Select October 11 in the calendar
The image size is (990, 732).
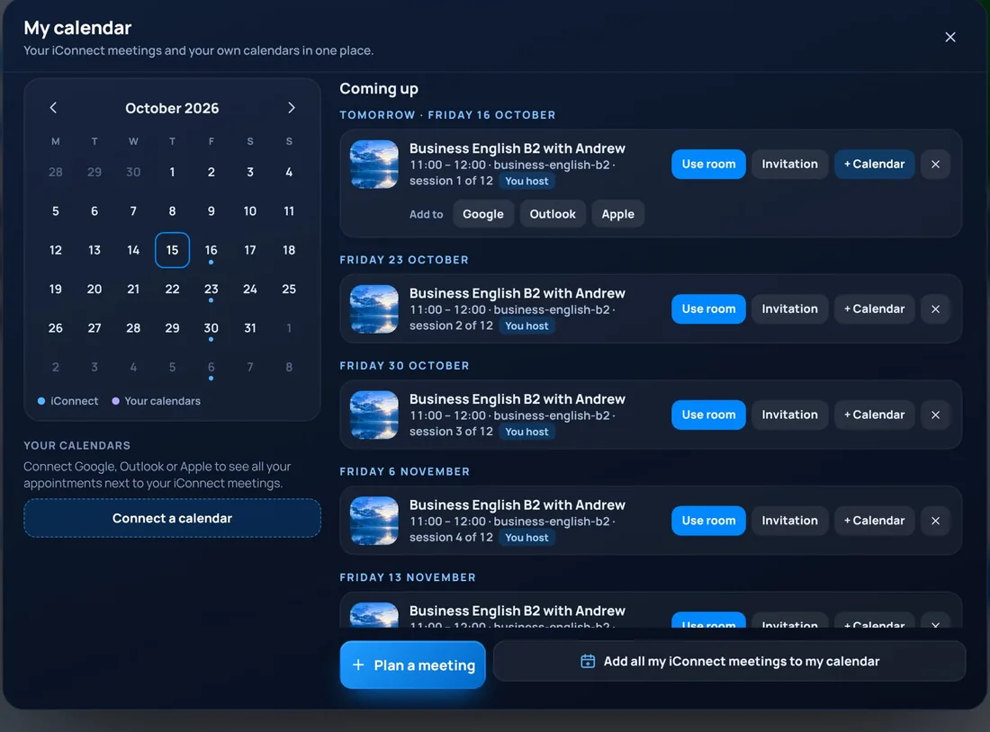tap(289, 211)
